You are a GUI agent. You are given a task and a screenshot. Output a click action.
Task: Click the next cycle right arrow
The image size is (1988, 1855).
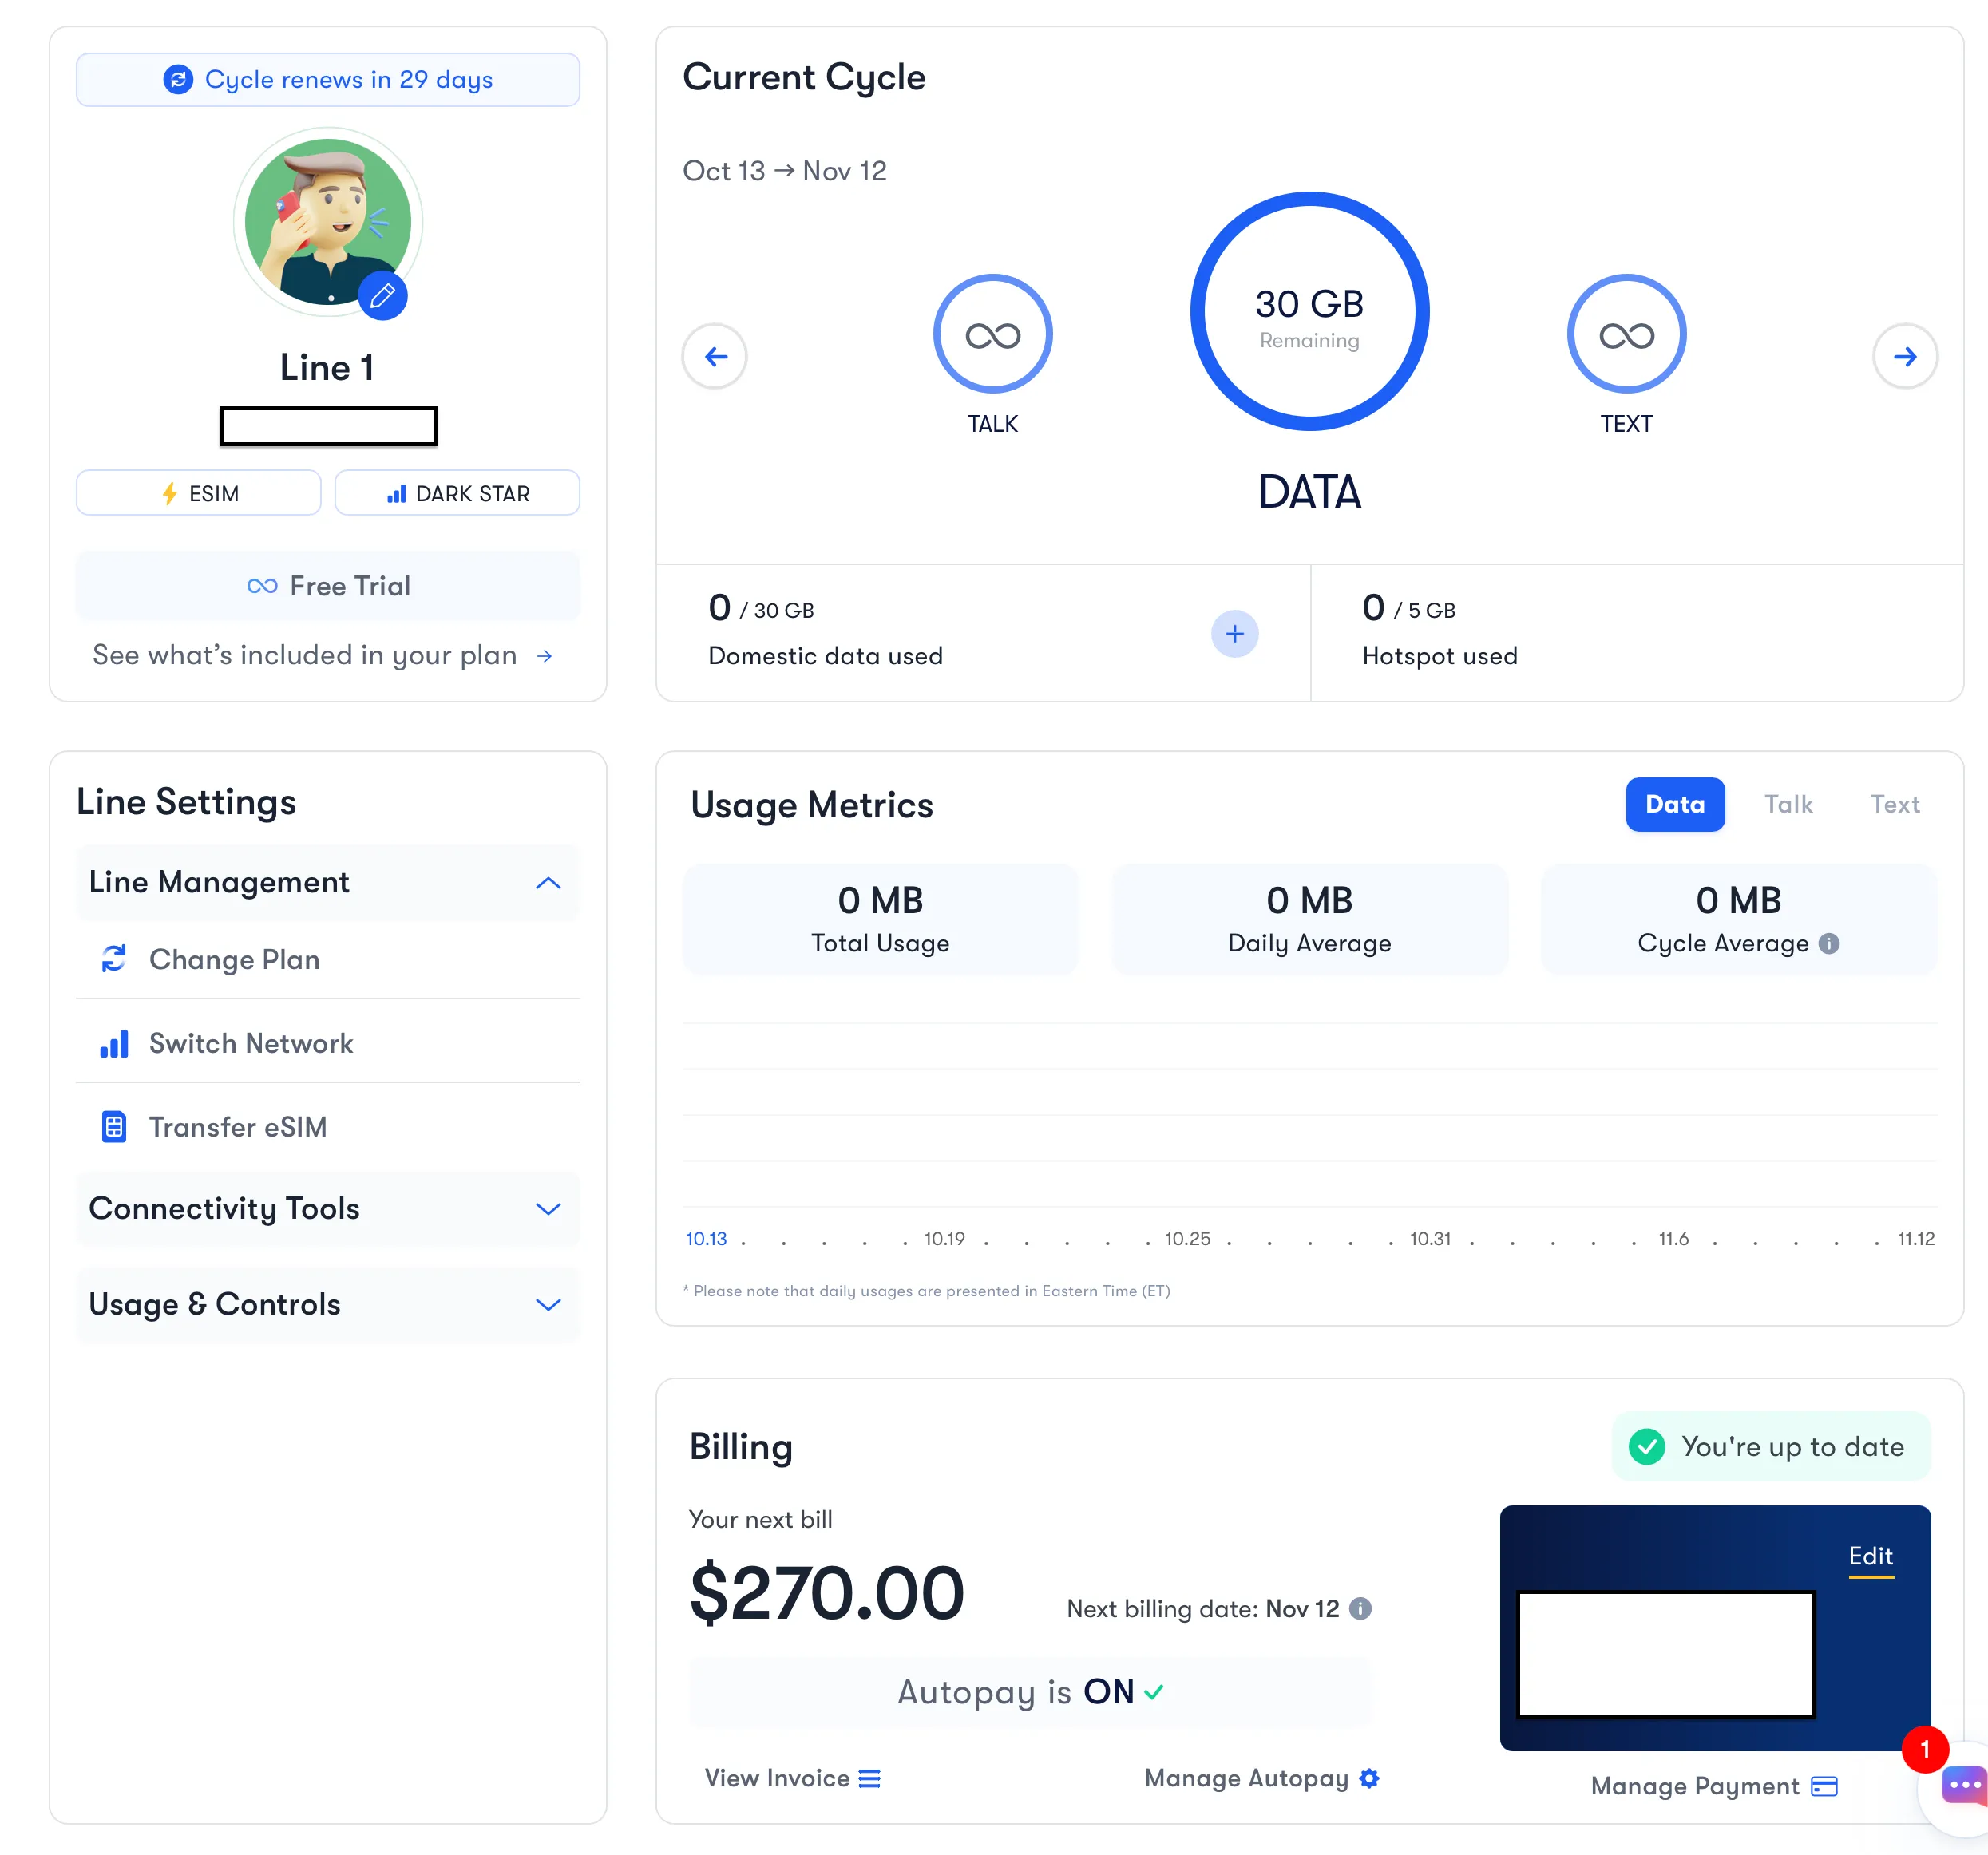tap(1904, 356)
